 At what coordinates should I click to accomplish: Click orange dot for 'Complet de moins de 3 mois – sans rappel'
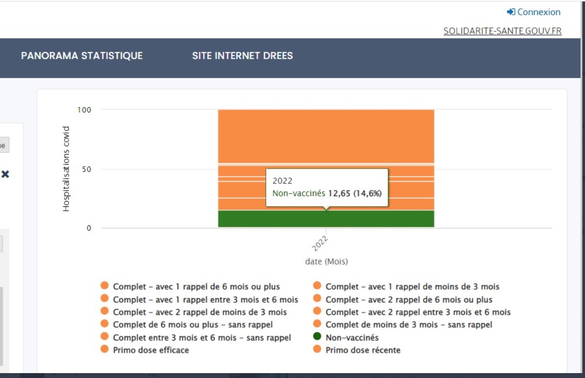317,324
